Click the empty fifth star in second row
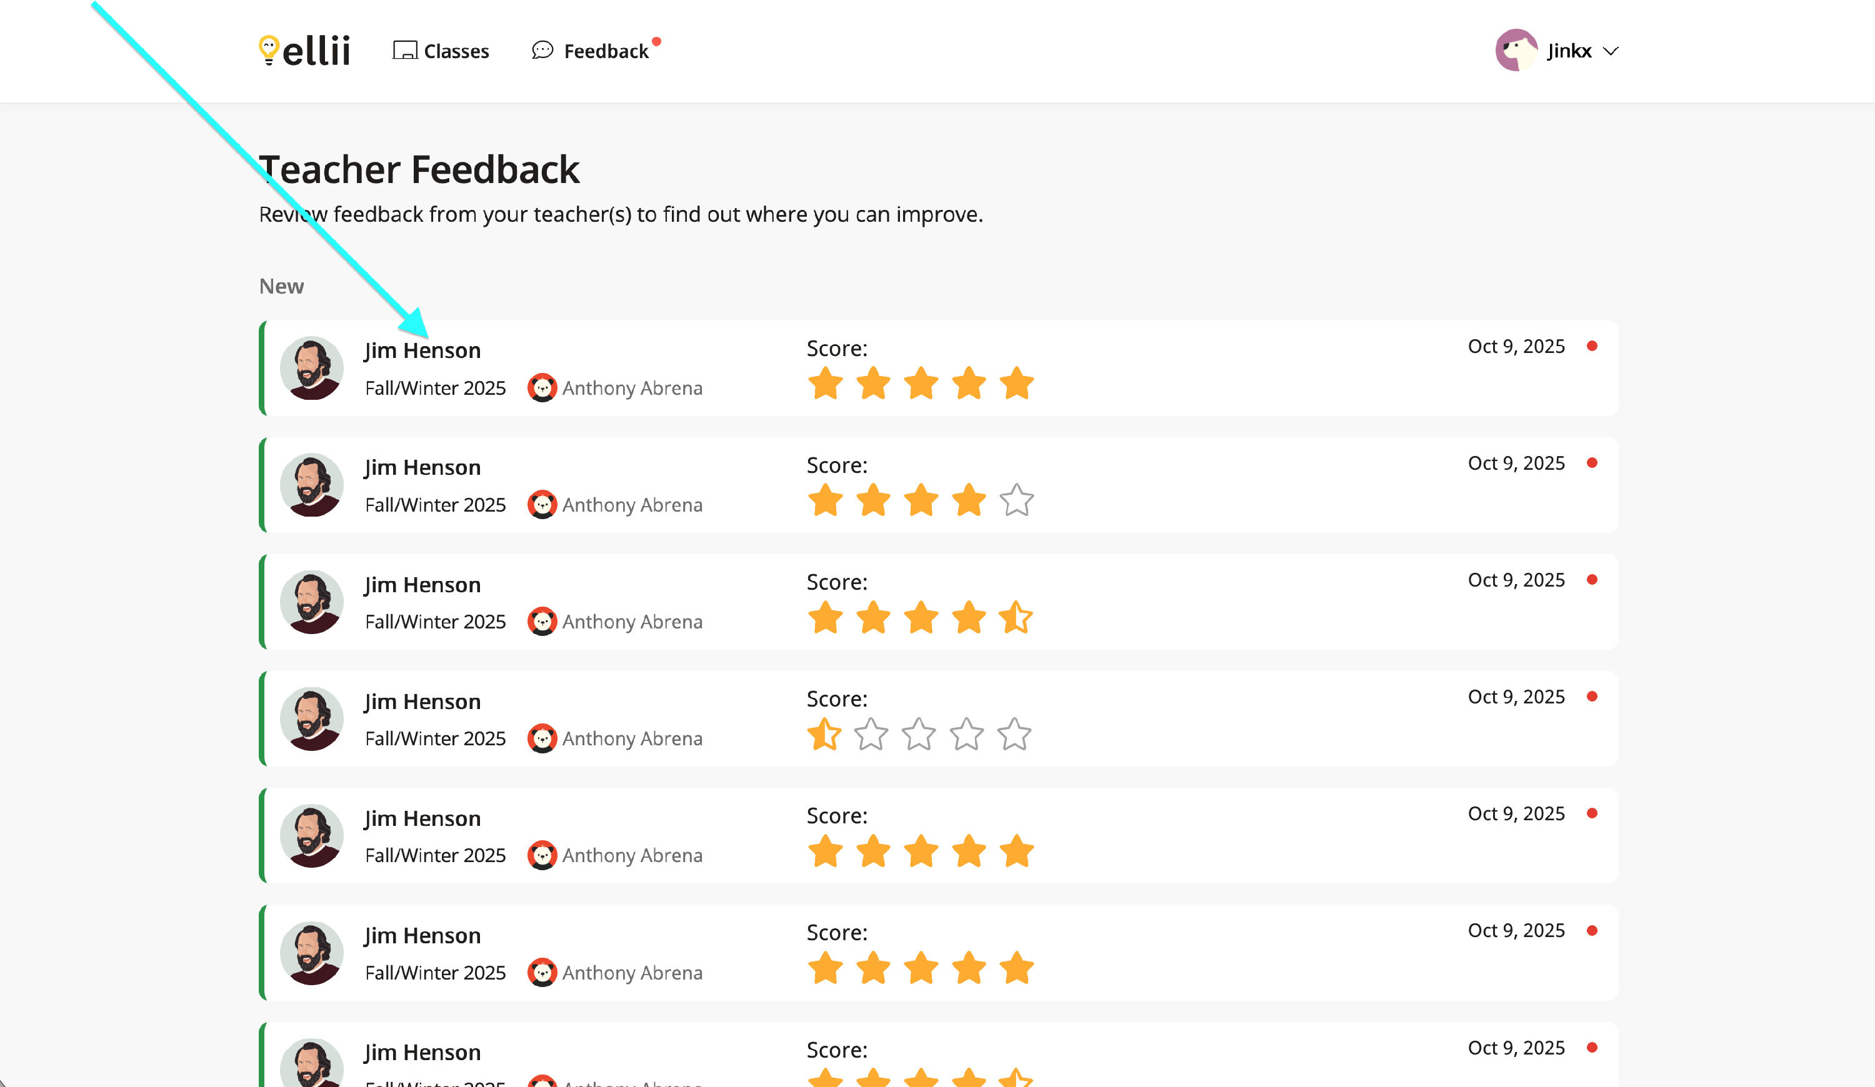 [x=1016, y=500]
